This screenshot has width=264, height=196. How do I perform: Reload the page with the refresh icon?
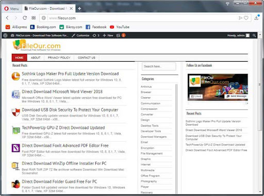(x=25, y=18)
